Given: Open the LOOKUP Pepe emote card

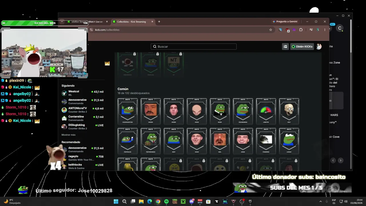Looking at the screenshot, I should click(x=289, y=141).
